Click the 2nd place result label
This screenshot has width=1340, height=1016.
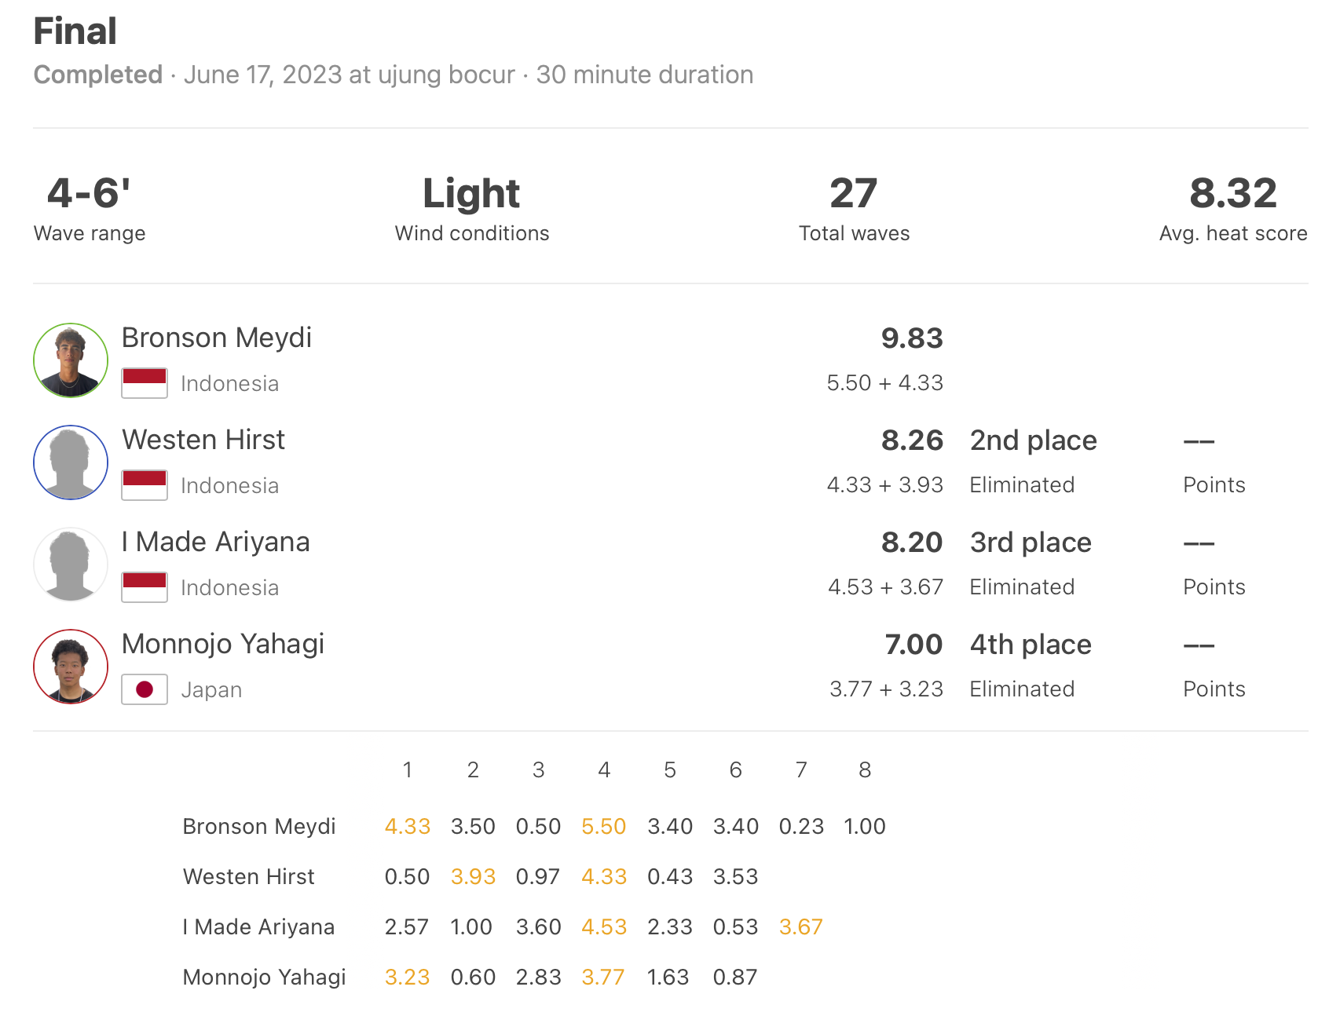point(1034,440)
